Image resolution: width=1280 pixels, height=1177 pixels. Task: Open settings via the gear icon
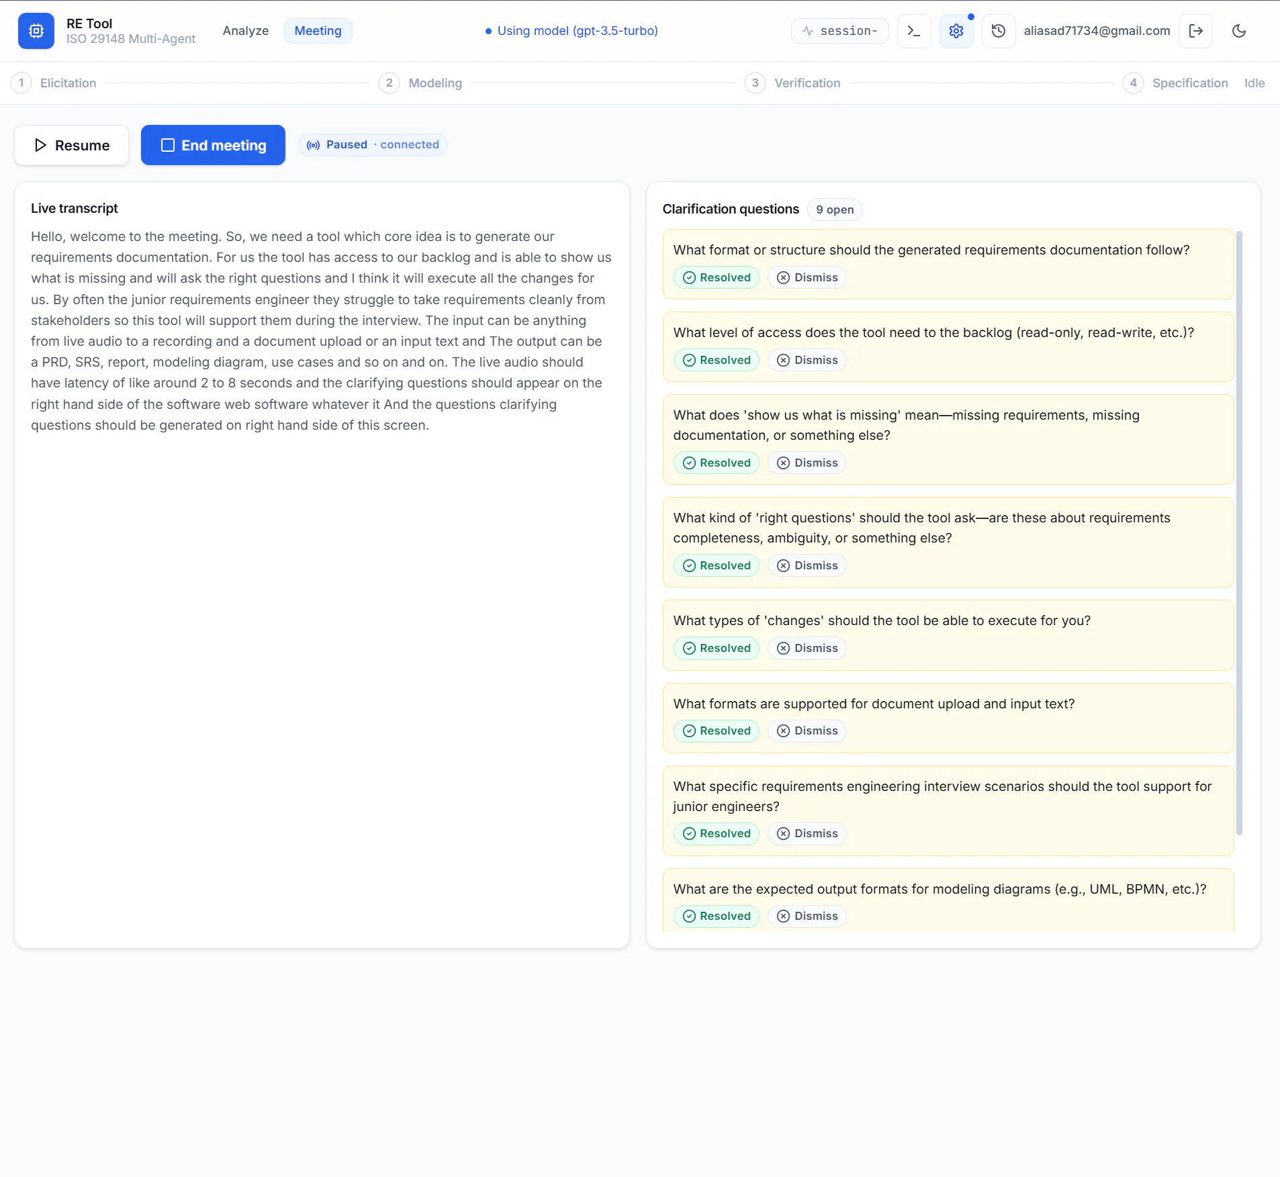coord(956,31)
